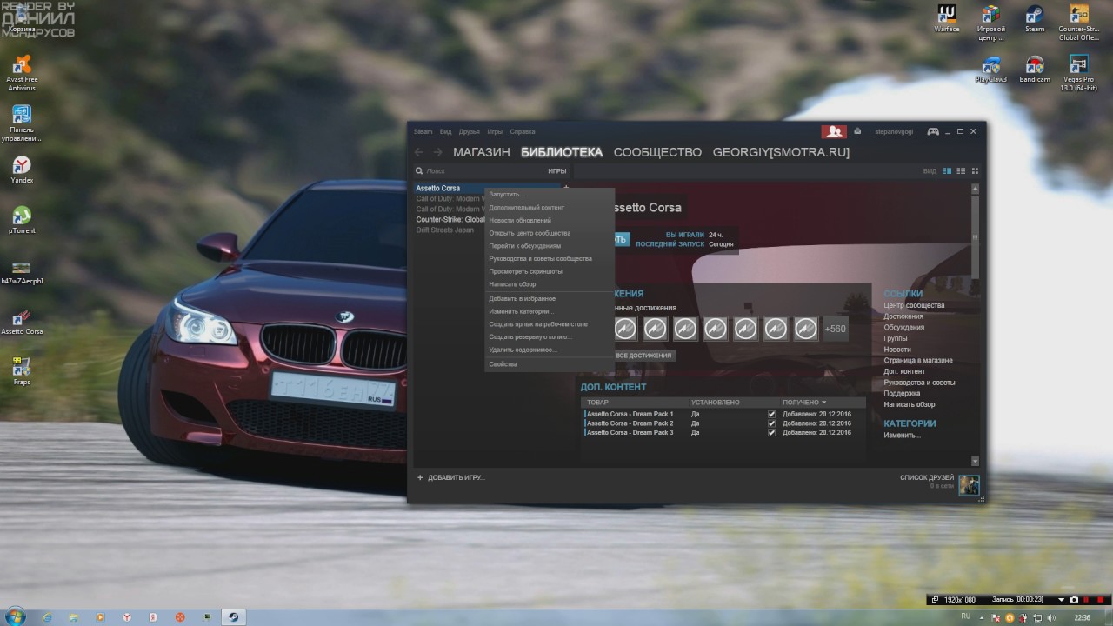Open the Vegas Pro 13.0 desktop icon

click(1078, 73)
